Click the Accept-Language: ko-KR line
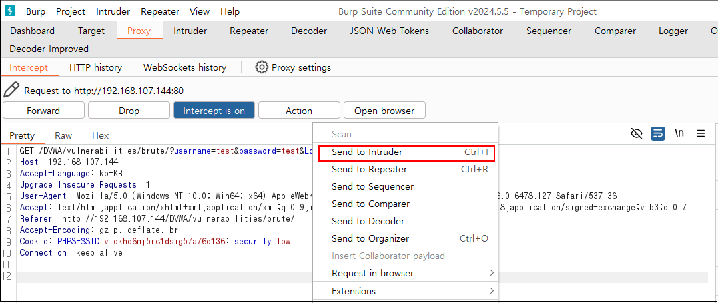Screen dimensions: 718x303 point(71,173)
